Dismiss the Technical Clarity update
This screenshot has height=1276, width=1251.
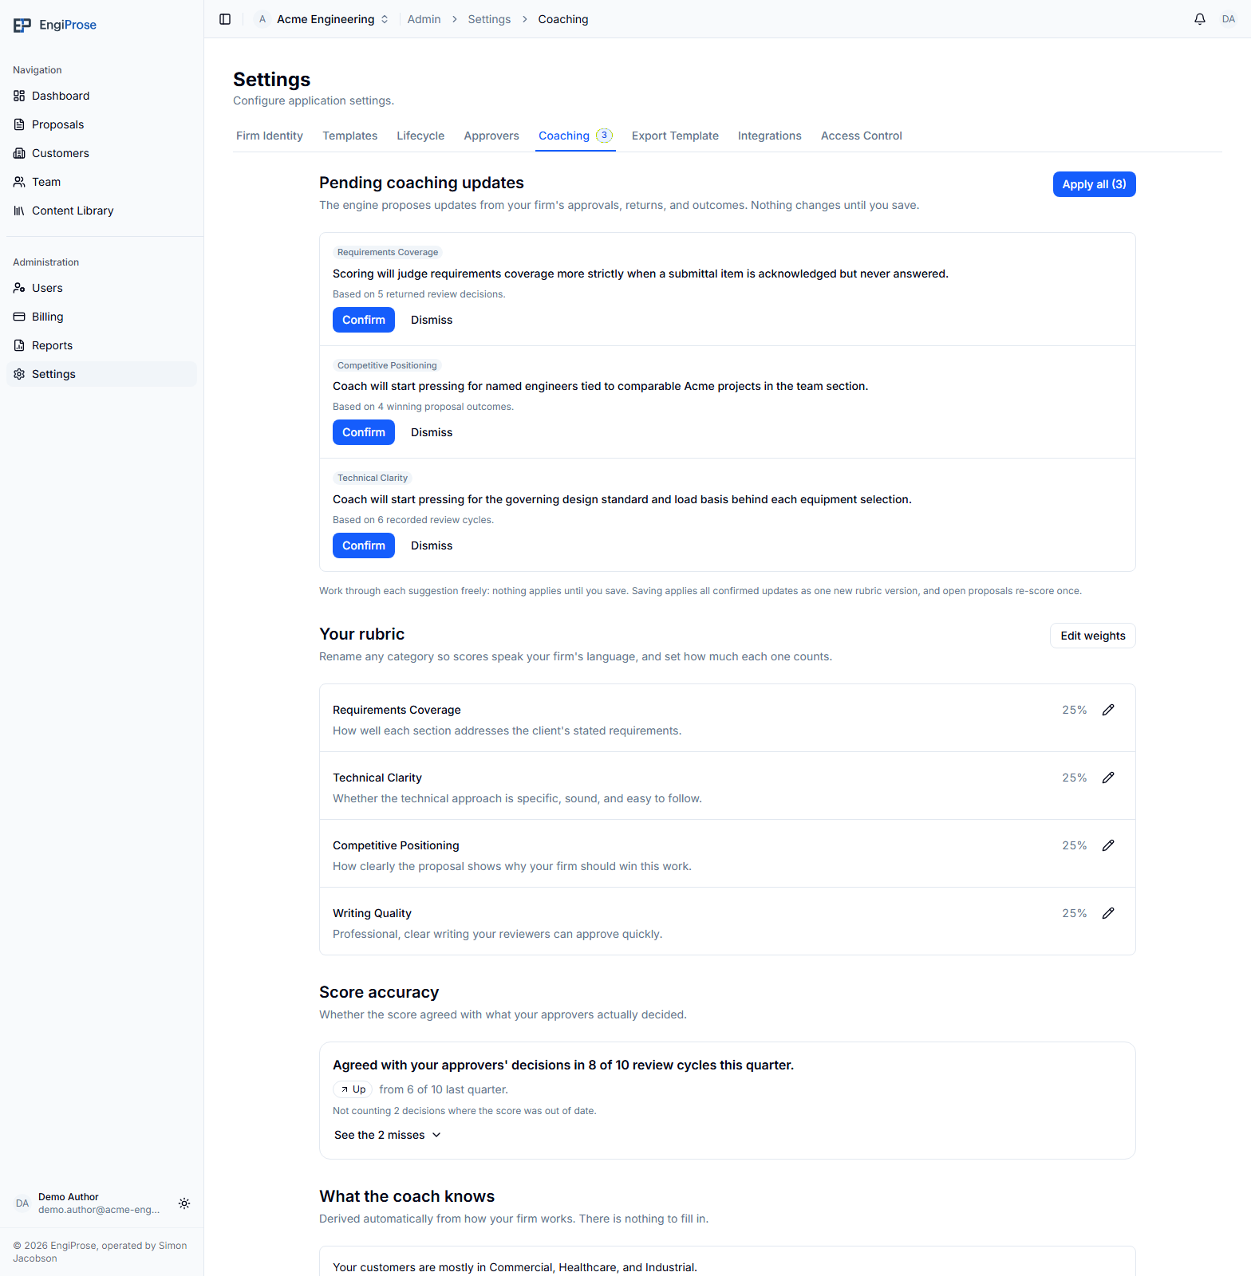432,545
